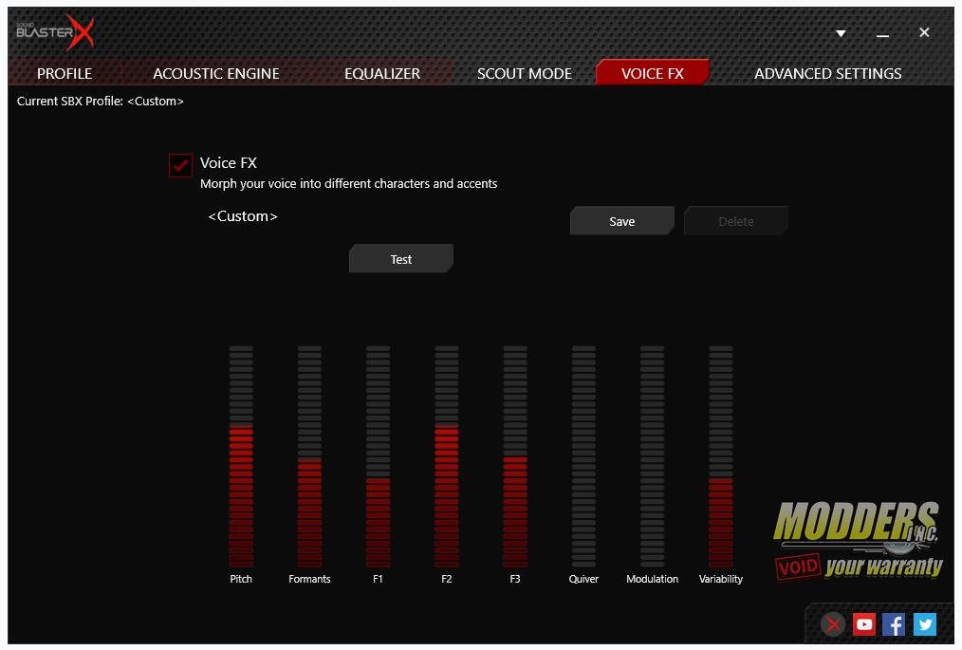Image resolution: width=962 pixels, height=650 pixels.
Task: Open the Twitter icon link
Action: (x=924, y=623)
